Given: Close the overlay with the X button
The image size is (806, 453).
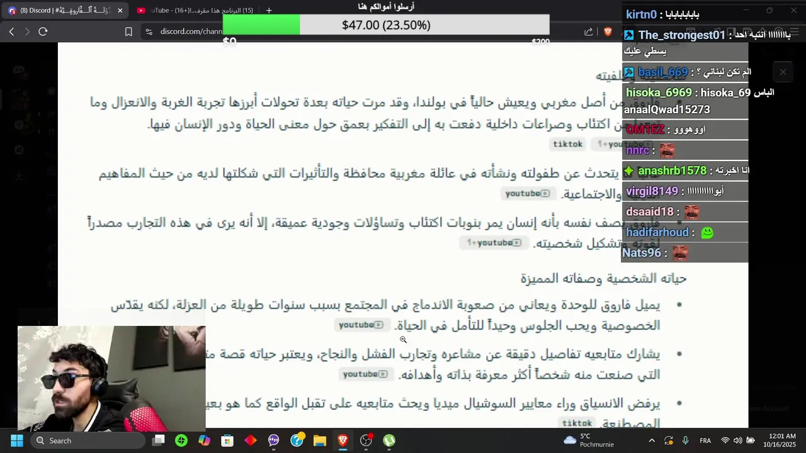Looking at the screenshot, I should point(783,72).
